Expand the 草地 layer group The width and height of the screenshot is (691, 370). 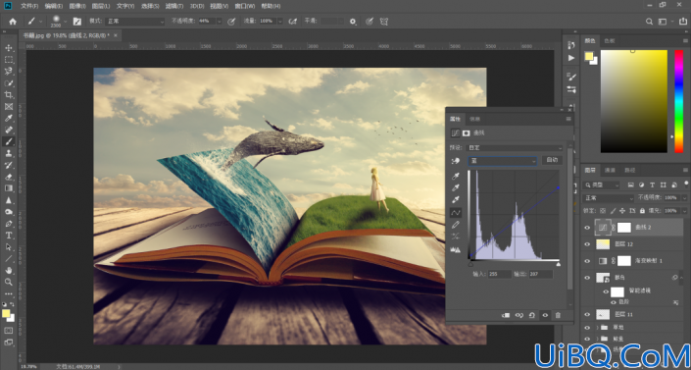[x=598, y=328]
